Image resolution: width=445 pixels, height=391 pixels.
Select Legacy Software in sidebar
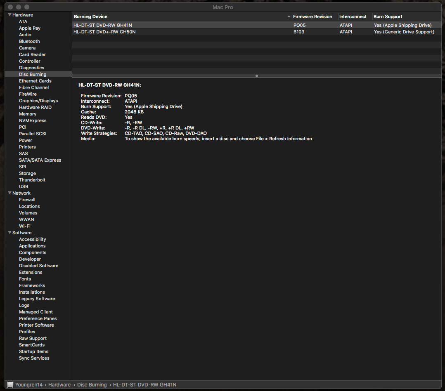click(x=37, y=299)
